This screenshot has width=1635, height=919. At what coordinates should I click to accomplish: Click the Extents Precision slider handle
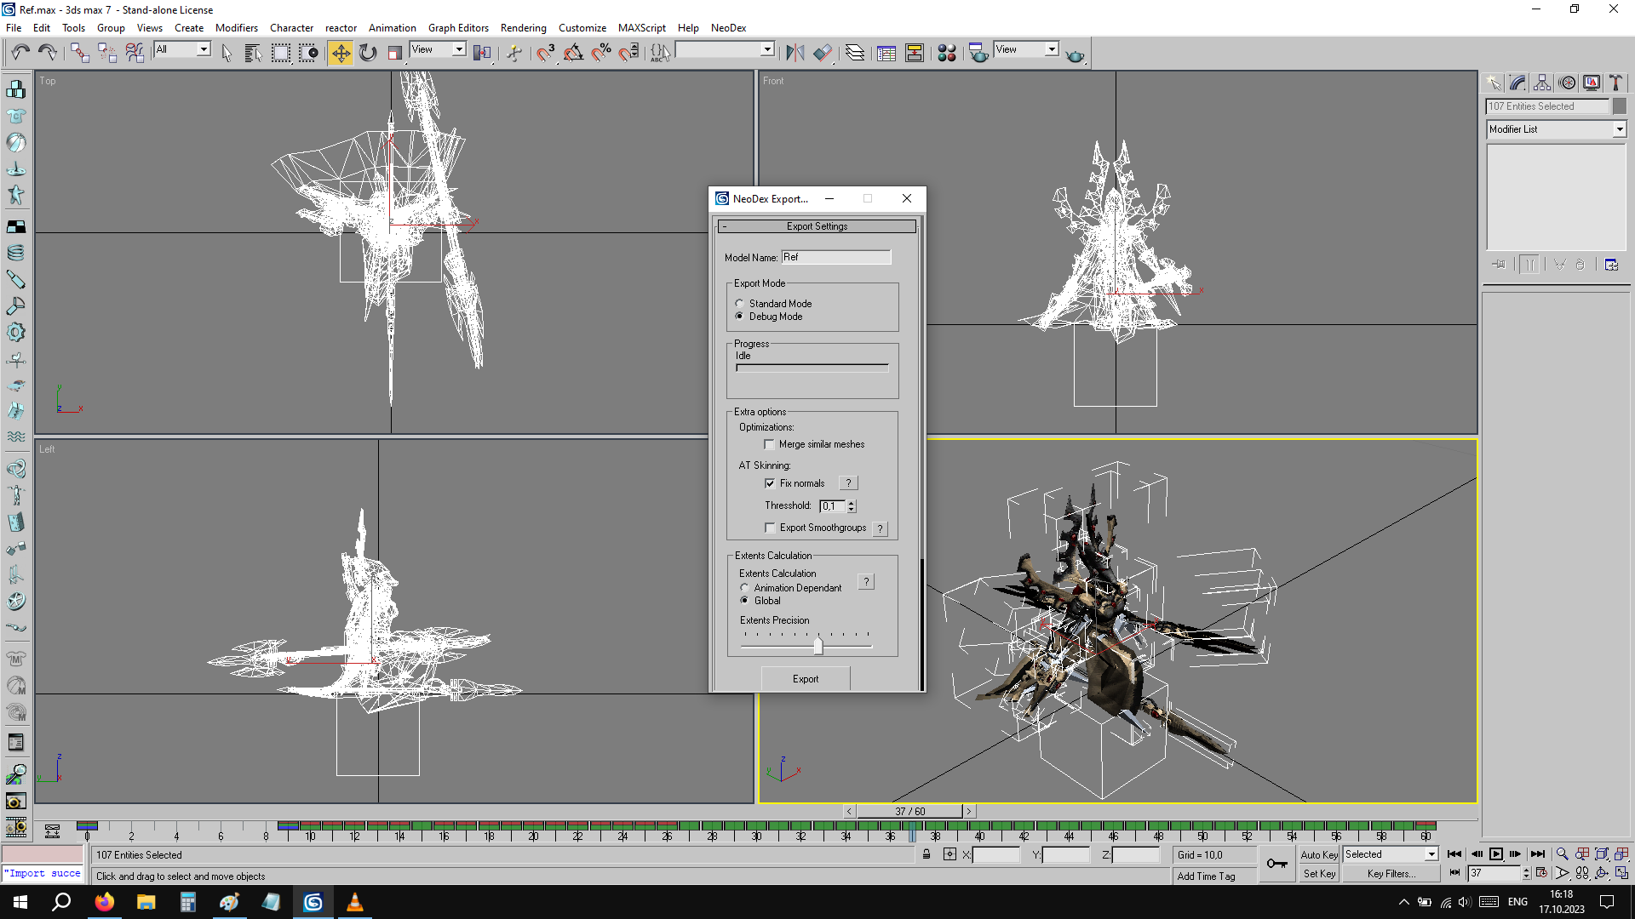click(817, 646)
